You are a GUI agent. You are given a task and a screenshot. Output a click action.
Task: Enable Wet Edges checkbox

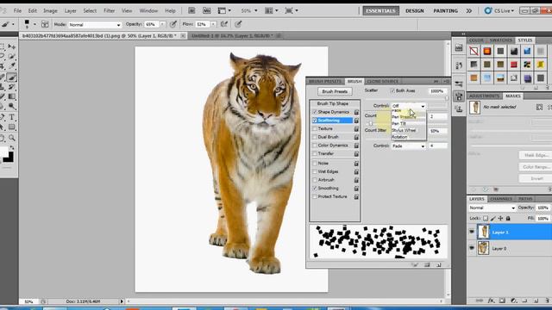point(315,172)
